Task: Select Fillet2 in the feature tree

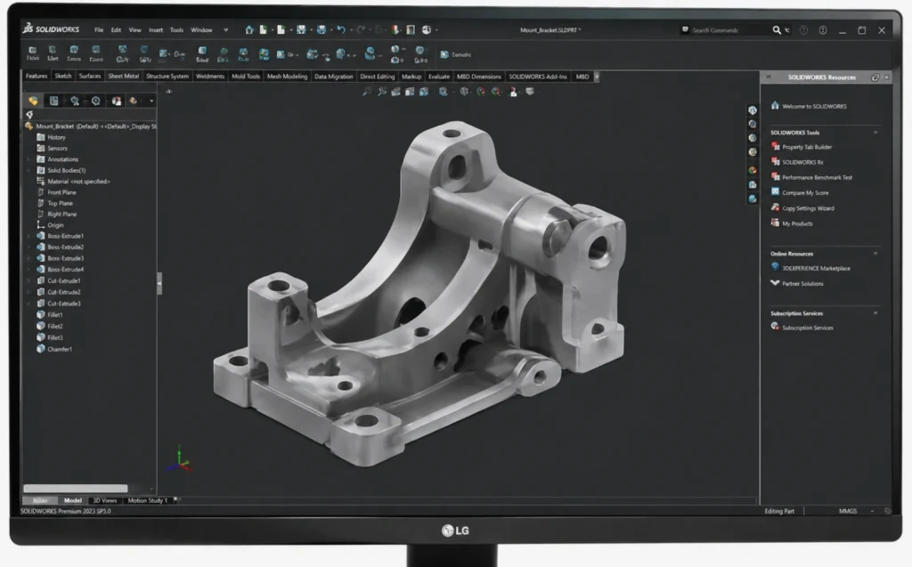Action: [54, 327]
